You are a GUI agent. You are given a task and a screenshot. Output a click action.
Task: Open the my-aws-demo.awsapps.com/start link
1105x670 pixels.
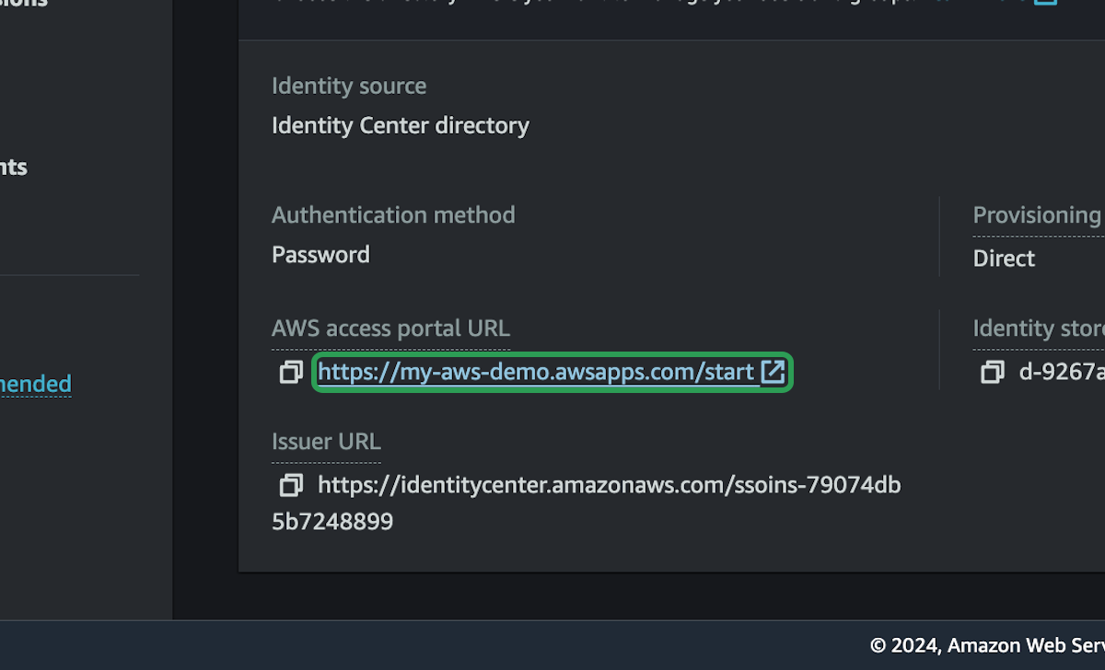536,372
